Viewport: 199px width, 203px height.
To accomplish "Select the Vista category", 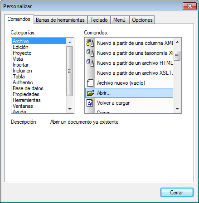I will tap(39, 59).
